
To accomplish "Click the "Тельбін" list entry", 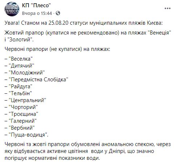I will [18, 93].
